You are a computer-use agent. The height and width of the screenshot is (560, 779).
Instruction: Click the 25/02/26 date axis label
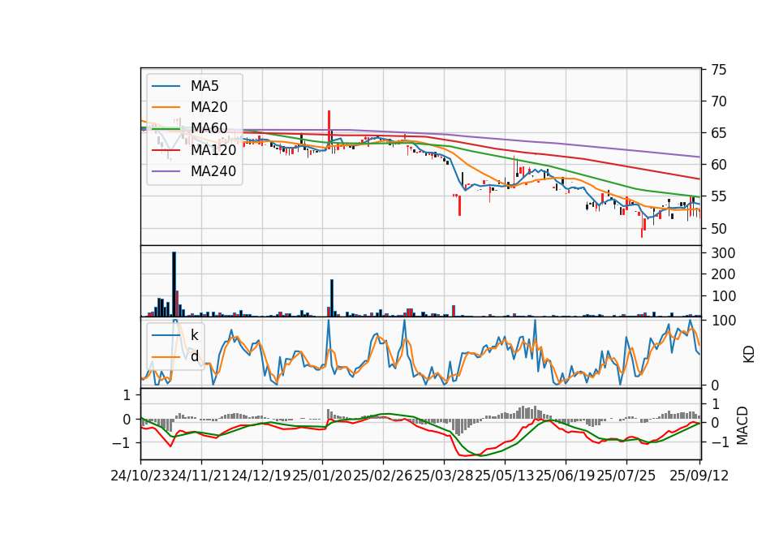(x=383, y=476)
